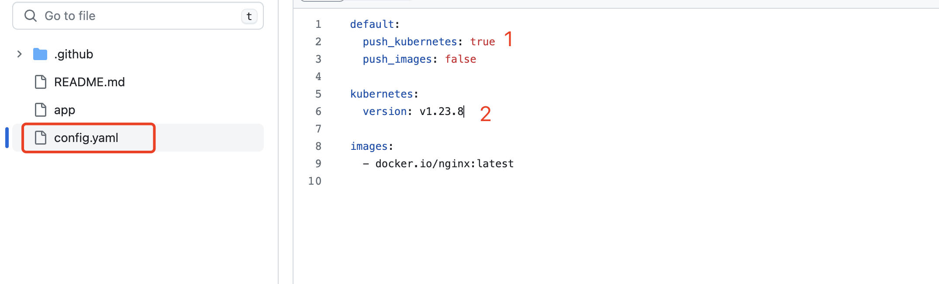Viewport: 939px width, 284px height.
Task: Open the app file from sidebar
Action: tap(64, 110)
